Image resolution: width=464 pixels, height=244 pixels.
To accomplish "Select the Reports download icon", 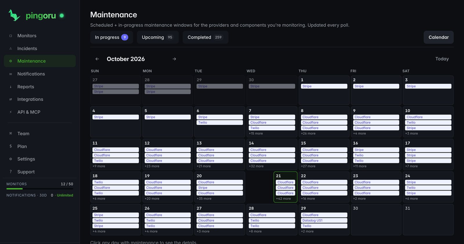I will pos(11,87).
